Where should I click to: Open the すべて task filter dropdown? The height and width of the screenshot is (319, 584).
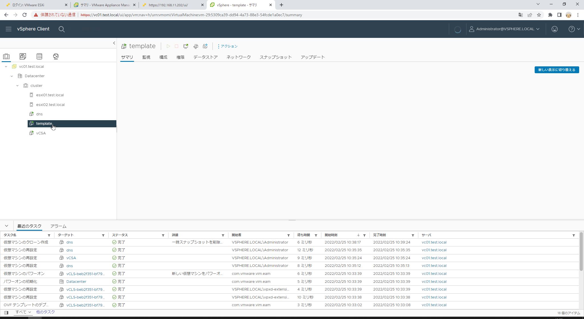pos(23,312)
